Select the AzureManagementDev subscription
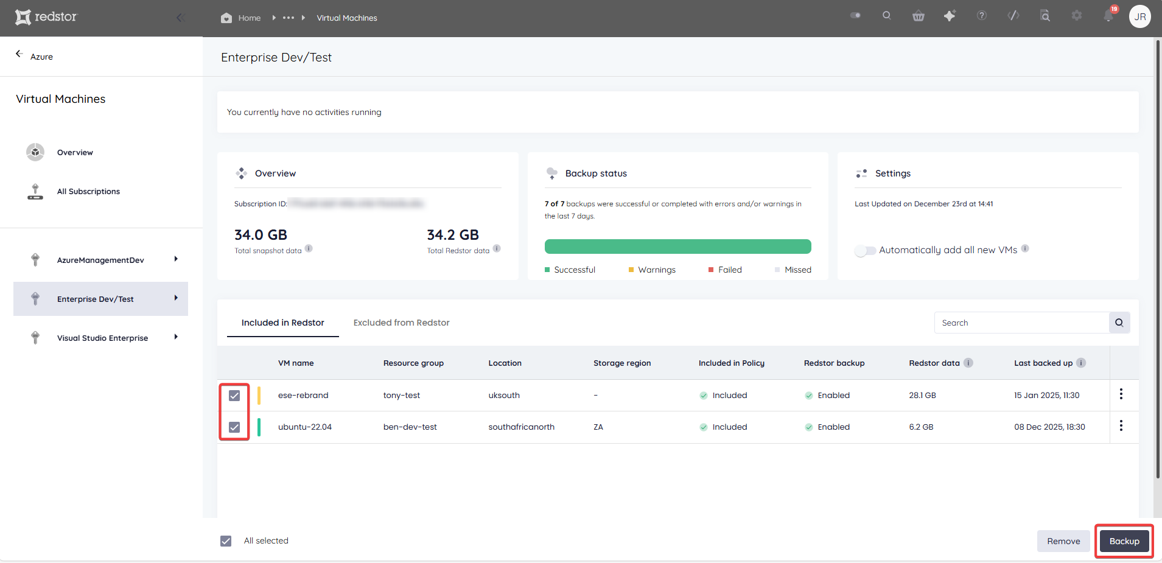Screen dimensions: 1162x563 point(100,260)
